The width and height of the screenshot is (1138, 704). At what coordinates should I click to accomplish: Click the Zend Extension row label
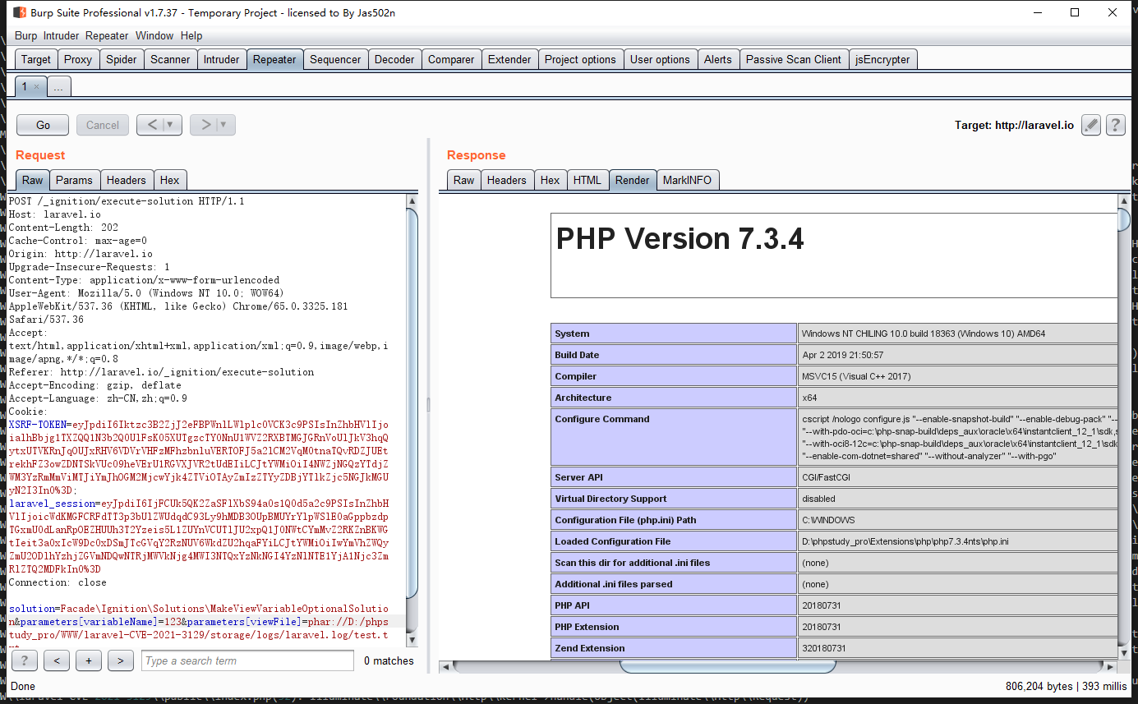(674, 648)
